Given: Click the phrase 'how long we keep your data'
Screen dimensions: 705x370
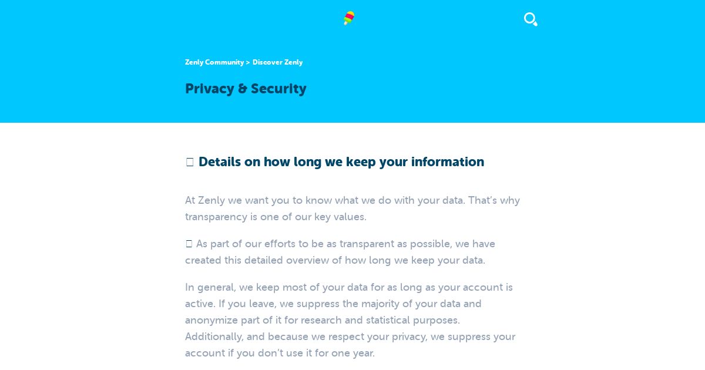Looking at the screenshot, I should 415,260.
